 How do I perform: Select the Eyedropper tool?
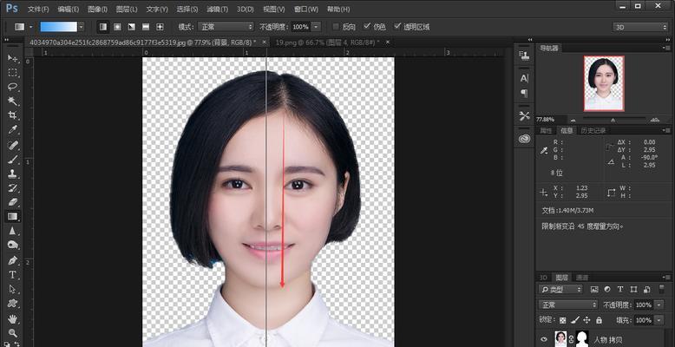click(13, 129)
